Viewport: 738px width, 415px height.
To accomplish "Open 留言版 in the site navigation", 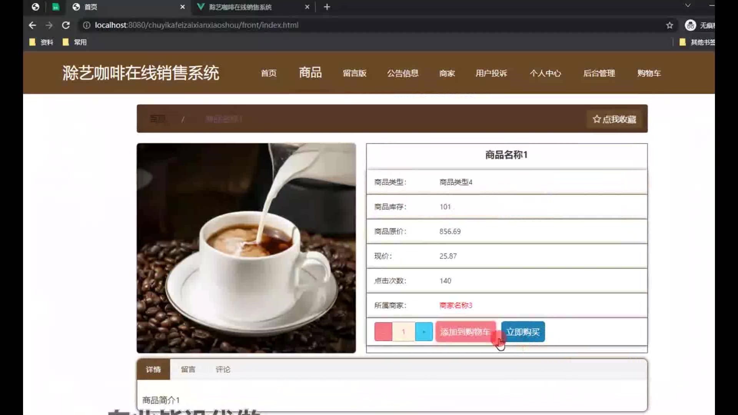I will [354, 73].
